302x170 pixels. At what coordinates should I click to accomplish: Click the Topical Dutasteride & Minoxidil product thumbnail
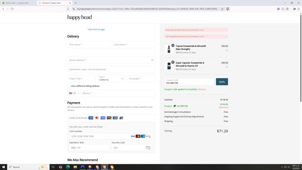(x=169, y=49)
